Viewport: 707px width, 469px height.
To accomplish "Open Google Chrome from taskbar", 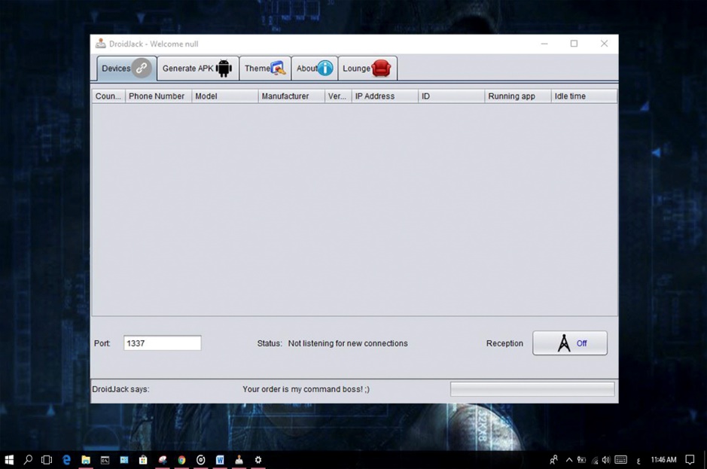I will click(181, 459).
